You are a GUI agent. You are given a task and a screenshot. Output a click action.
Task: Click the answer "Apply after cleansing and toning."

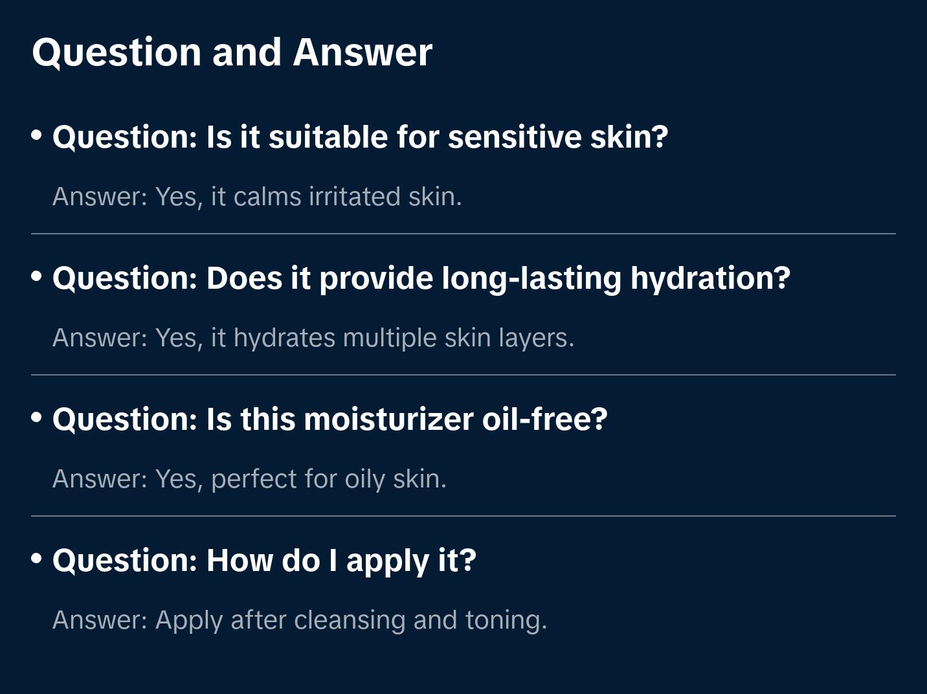click(300, 620)
